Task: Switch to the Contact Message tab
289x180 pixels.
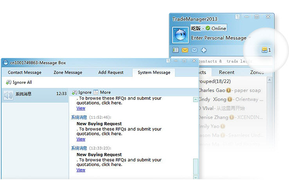Action: (x=25, y=72)
